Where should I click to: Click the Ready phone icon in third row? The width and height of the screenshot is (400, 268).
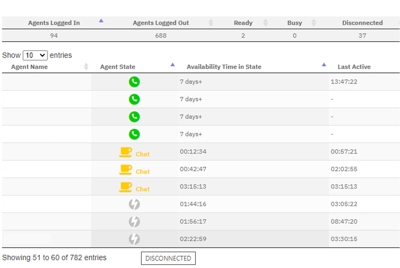(134, 117)
